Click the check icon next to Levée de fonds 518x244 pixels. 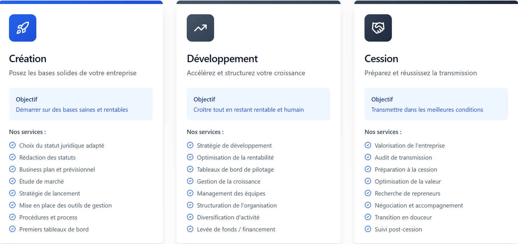click(x=190, y=229)
